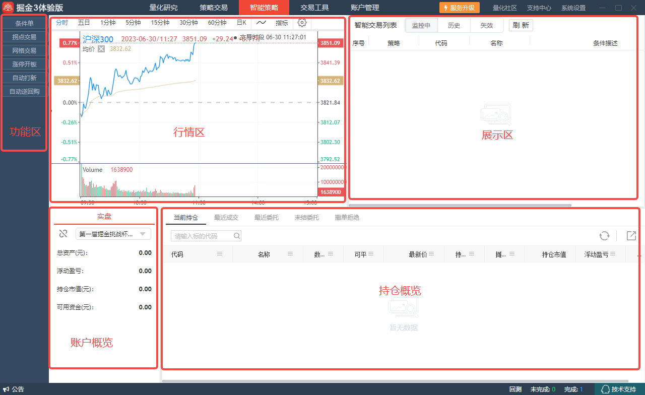
Task: Open chart settings gear icon
Action: (302, 23)
